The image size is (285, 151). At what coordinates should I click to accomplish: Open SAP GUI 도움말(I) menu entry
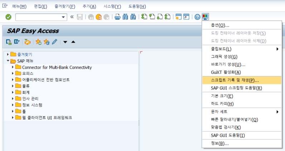point(242,135)
